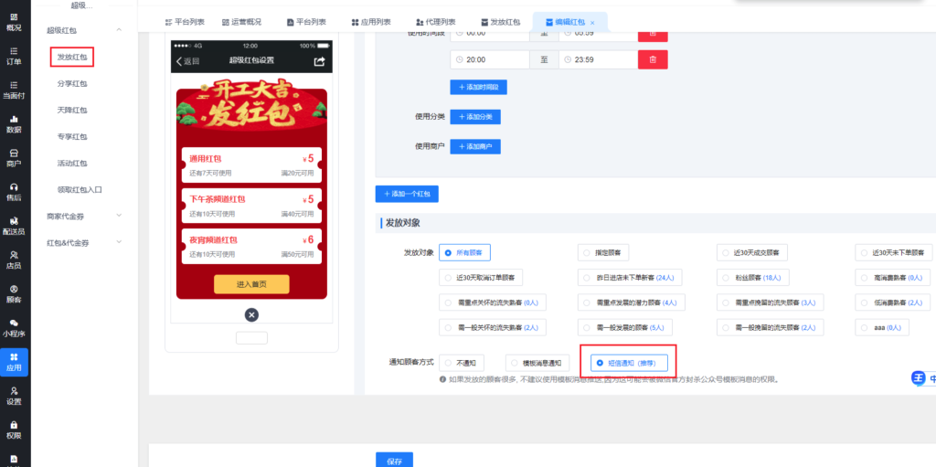Open 配送员 delivery staff sidebar icon
The height and width of the screenshot is (467, 936).
coord(14,225)
